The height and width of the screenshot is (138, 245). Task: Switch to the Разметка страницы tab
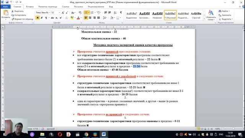point(47,7)
